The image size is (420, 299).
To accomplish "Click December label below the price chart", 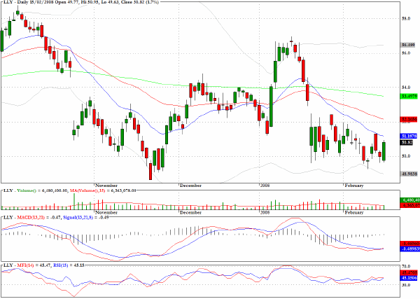I will 190,186.
